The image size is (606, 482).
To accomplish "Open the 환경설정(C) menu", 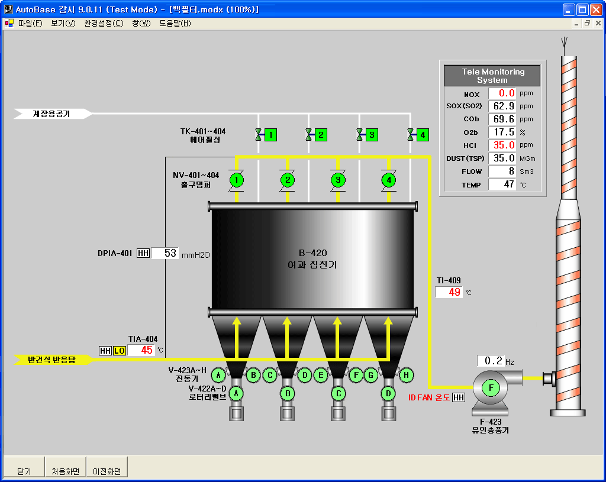I will click(104, 24).
